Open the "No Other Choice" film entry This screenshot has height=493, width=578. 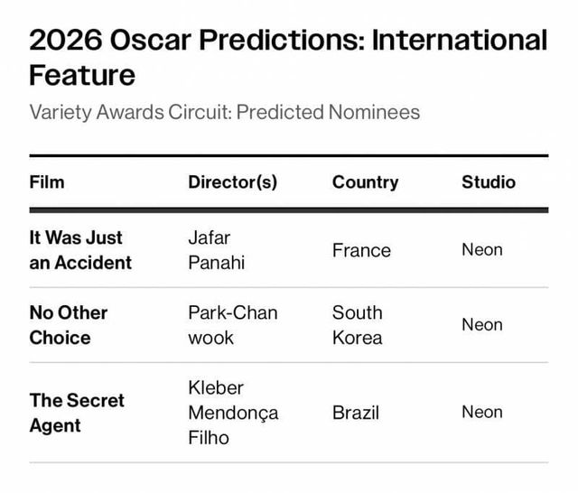[69, 325]
